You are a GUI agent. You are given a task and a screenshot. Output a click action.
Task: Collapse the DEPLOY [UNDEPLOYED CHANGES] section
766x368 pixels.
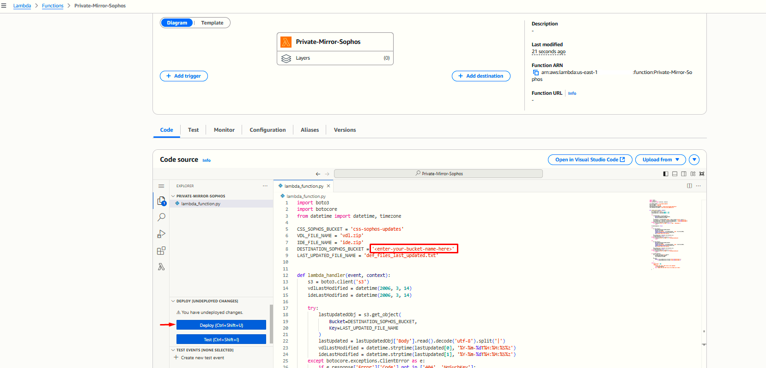point(173,301)
